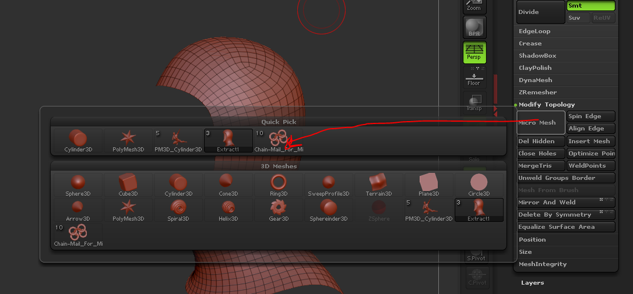Viewport: 633px width, 294px height.
Task: Click the S.Pivot button
Action: click(476, 256)
